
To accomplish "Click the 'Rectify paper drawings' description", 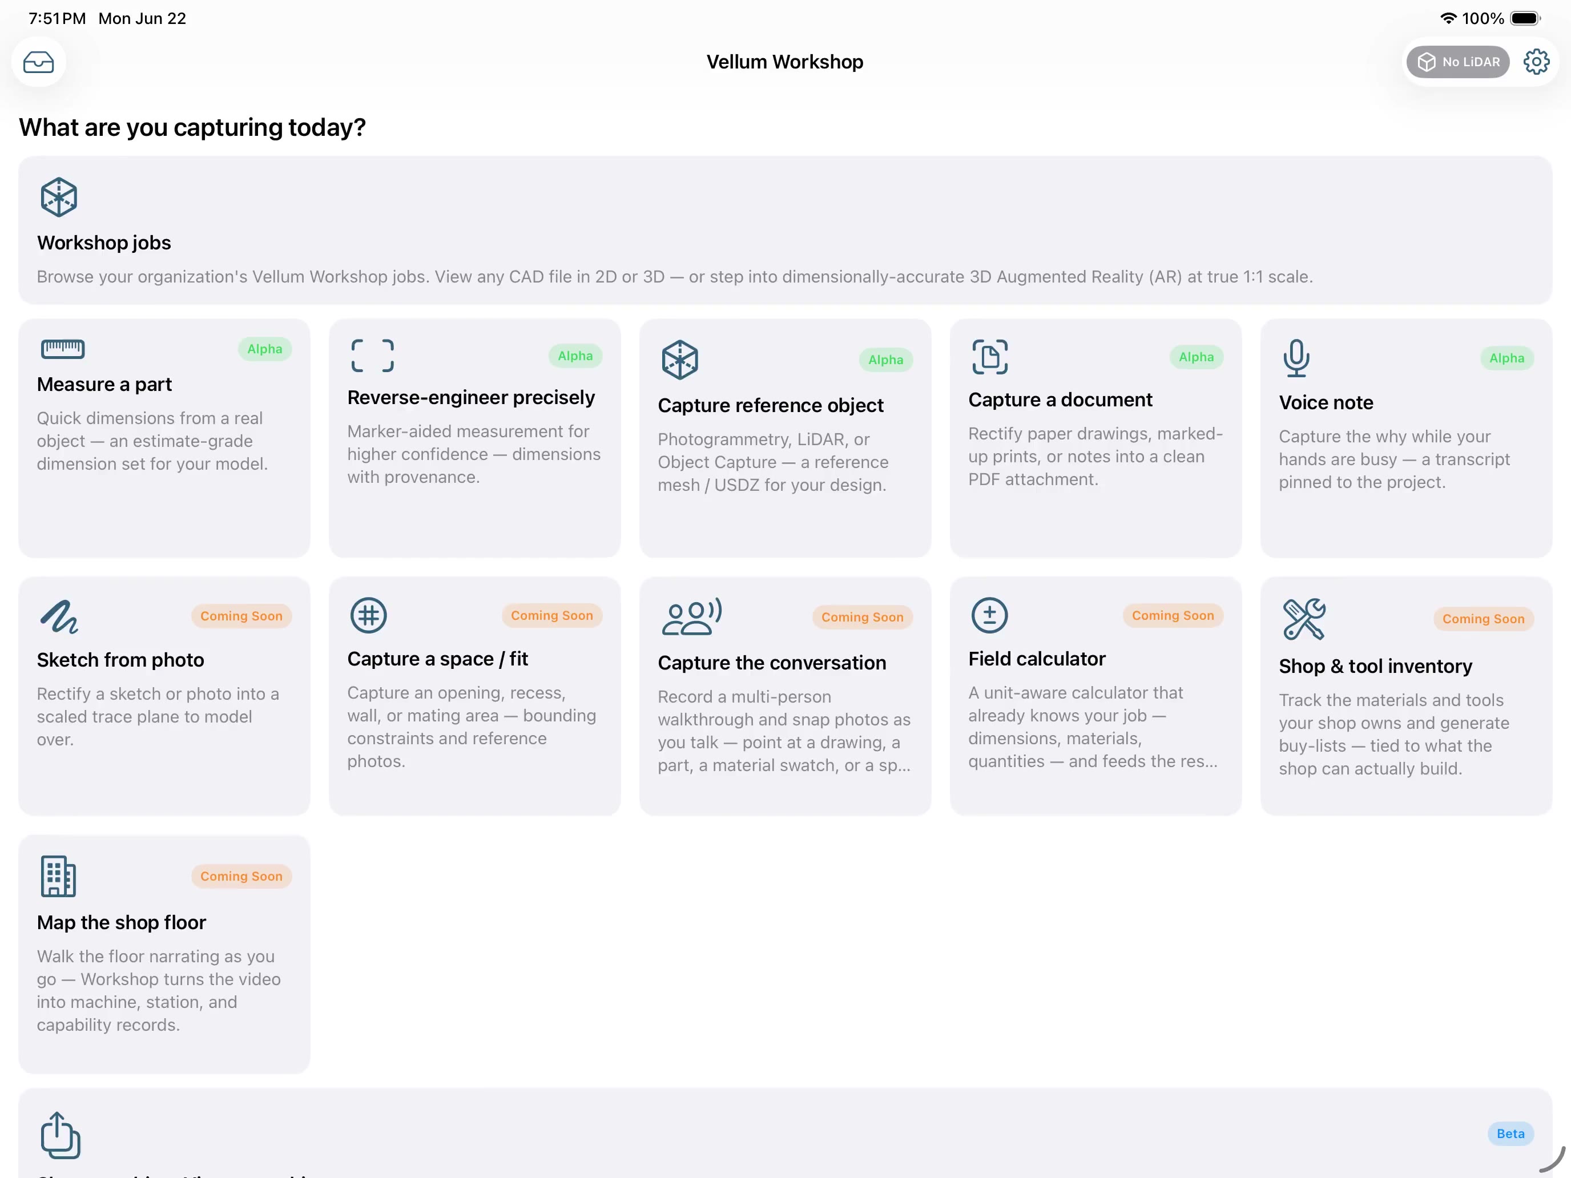I will coord(1096,457).
